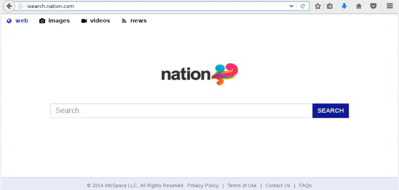Image resolution: width=399 pixels, height=190 pixels.
Task: Open downloads with the blue arrow icon
Action: 344,6
